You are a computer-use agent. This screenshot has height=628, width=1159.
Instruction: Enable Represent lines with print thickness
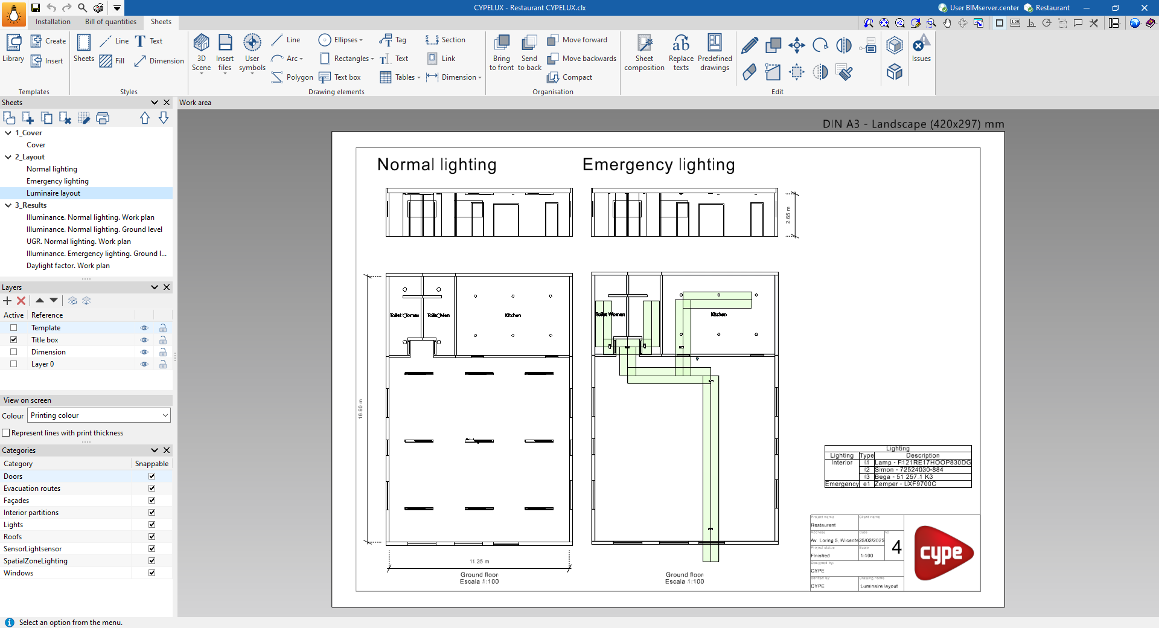[6, 433]
